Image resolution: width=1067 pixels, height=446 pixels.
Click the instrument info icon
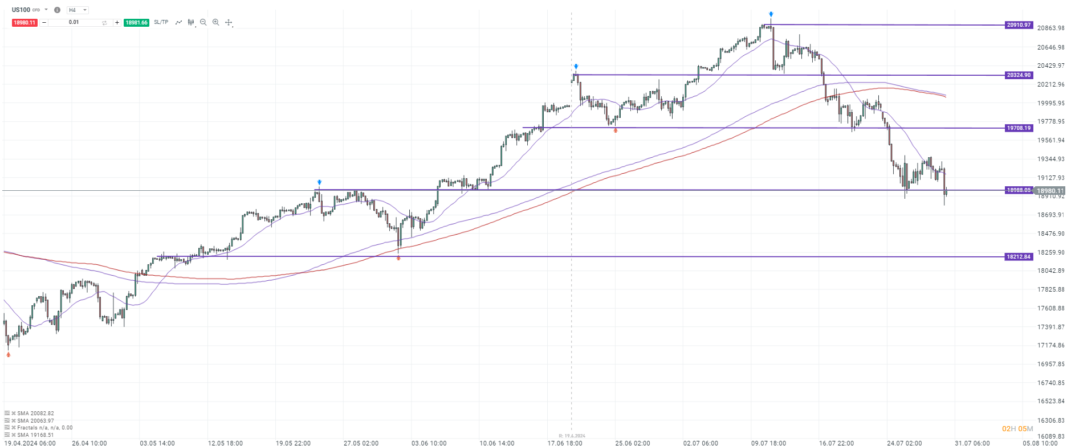pos(57,10)
